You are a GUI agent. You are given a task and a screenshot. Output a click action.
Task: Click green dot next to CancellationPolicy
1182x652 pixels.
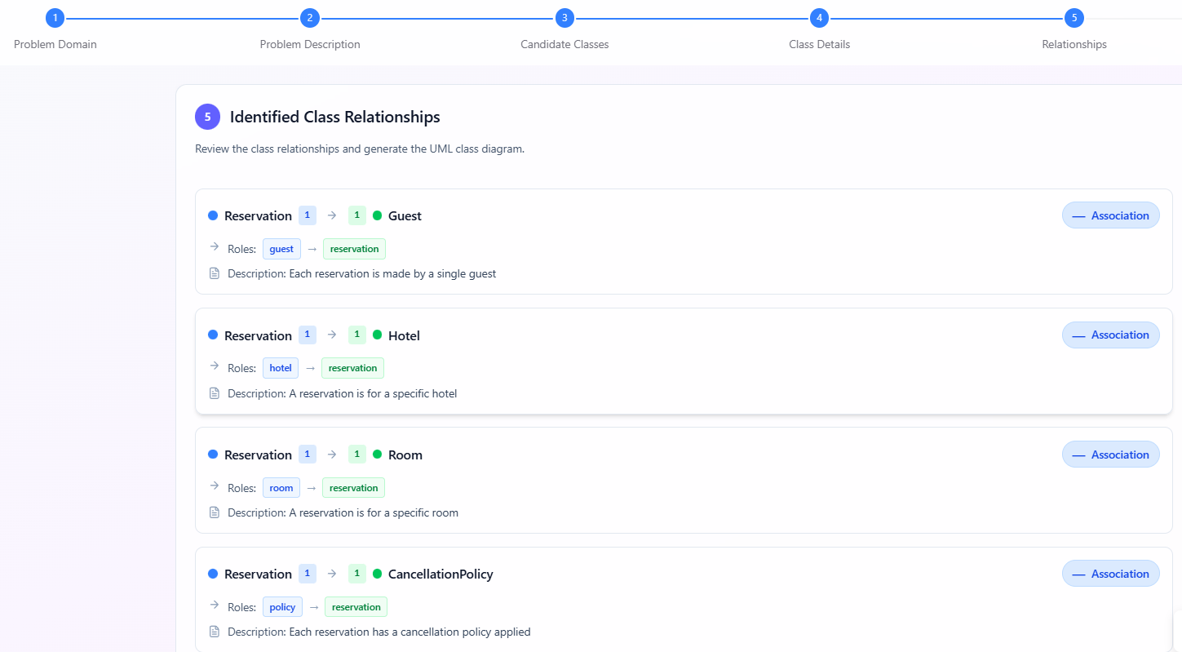click(x=377, y=574)
